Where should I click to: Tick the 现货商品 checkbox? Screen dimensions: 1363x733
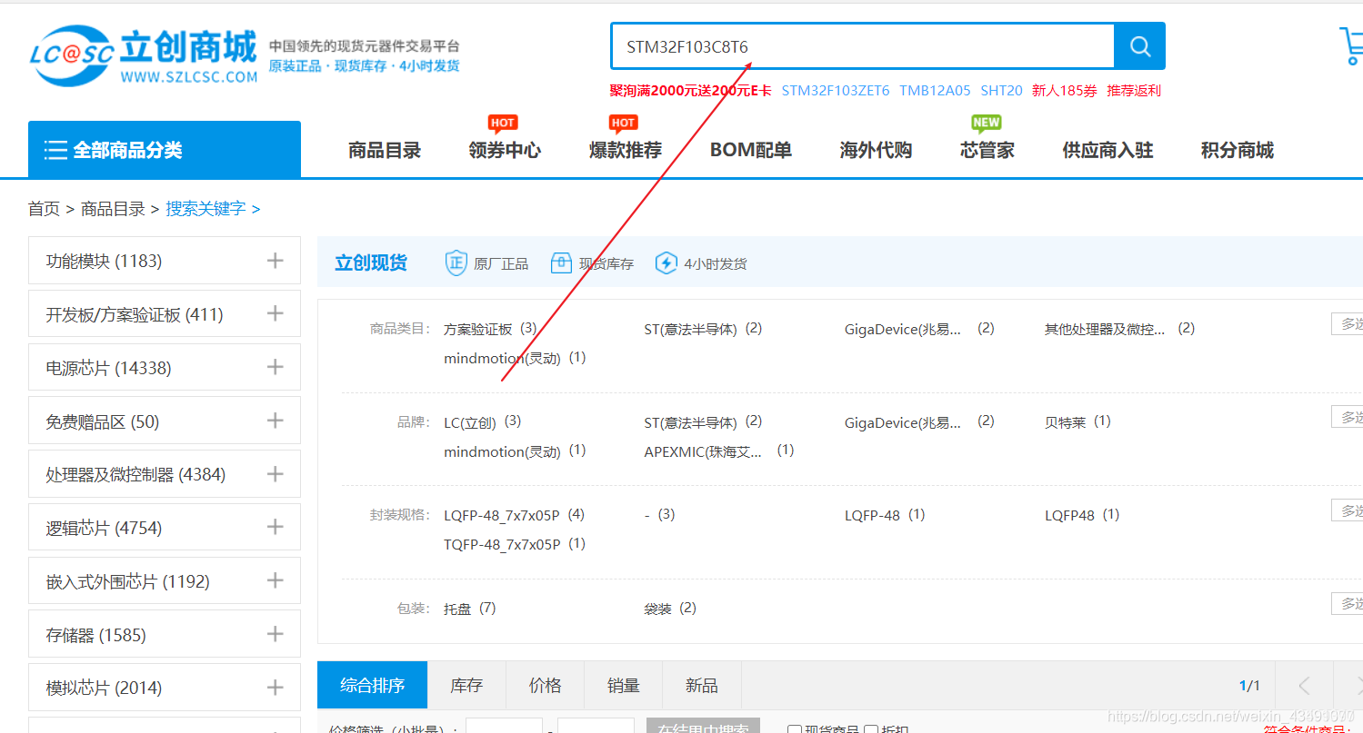[x=795, y=730]
